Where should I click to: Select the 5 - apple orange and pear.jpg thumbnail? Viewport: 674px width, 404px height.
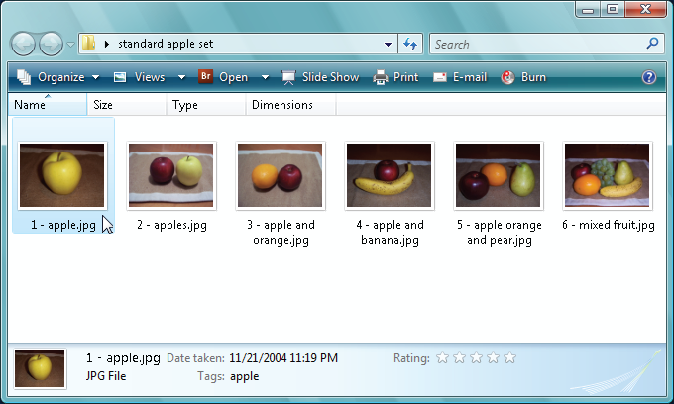tap(499, 175)
